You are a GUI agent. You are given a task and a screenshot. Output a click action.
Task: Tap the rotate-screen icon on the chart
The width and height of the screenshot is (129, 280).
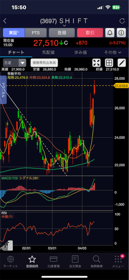[x=8, y=246]
